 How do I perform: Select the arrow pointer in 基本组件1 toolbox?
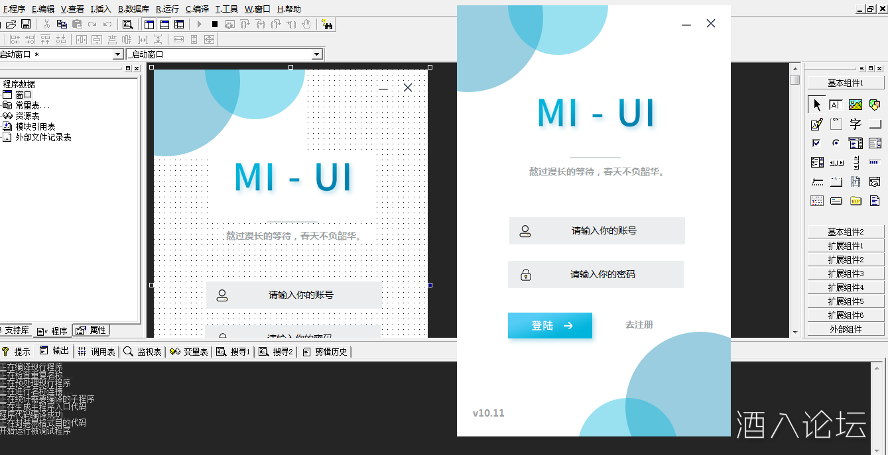point(816,104)
